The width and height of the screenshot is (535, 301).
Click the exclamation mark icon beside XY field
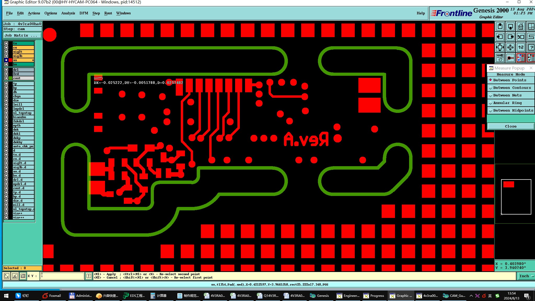click(89, 276)
